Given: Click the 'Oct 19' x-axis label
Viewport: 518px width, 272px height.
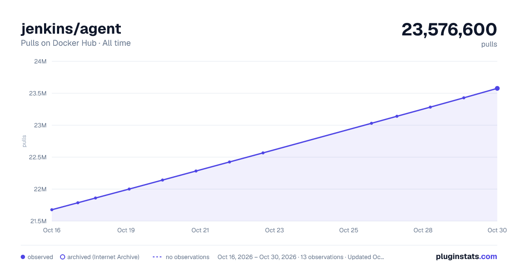Looking at the screenshot, I should tap(126, 230).
